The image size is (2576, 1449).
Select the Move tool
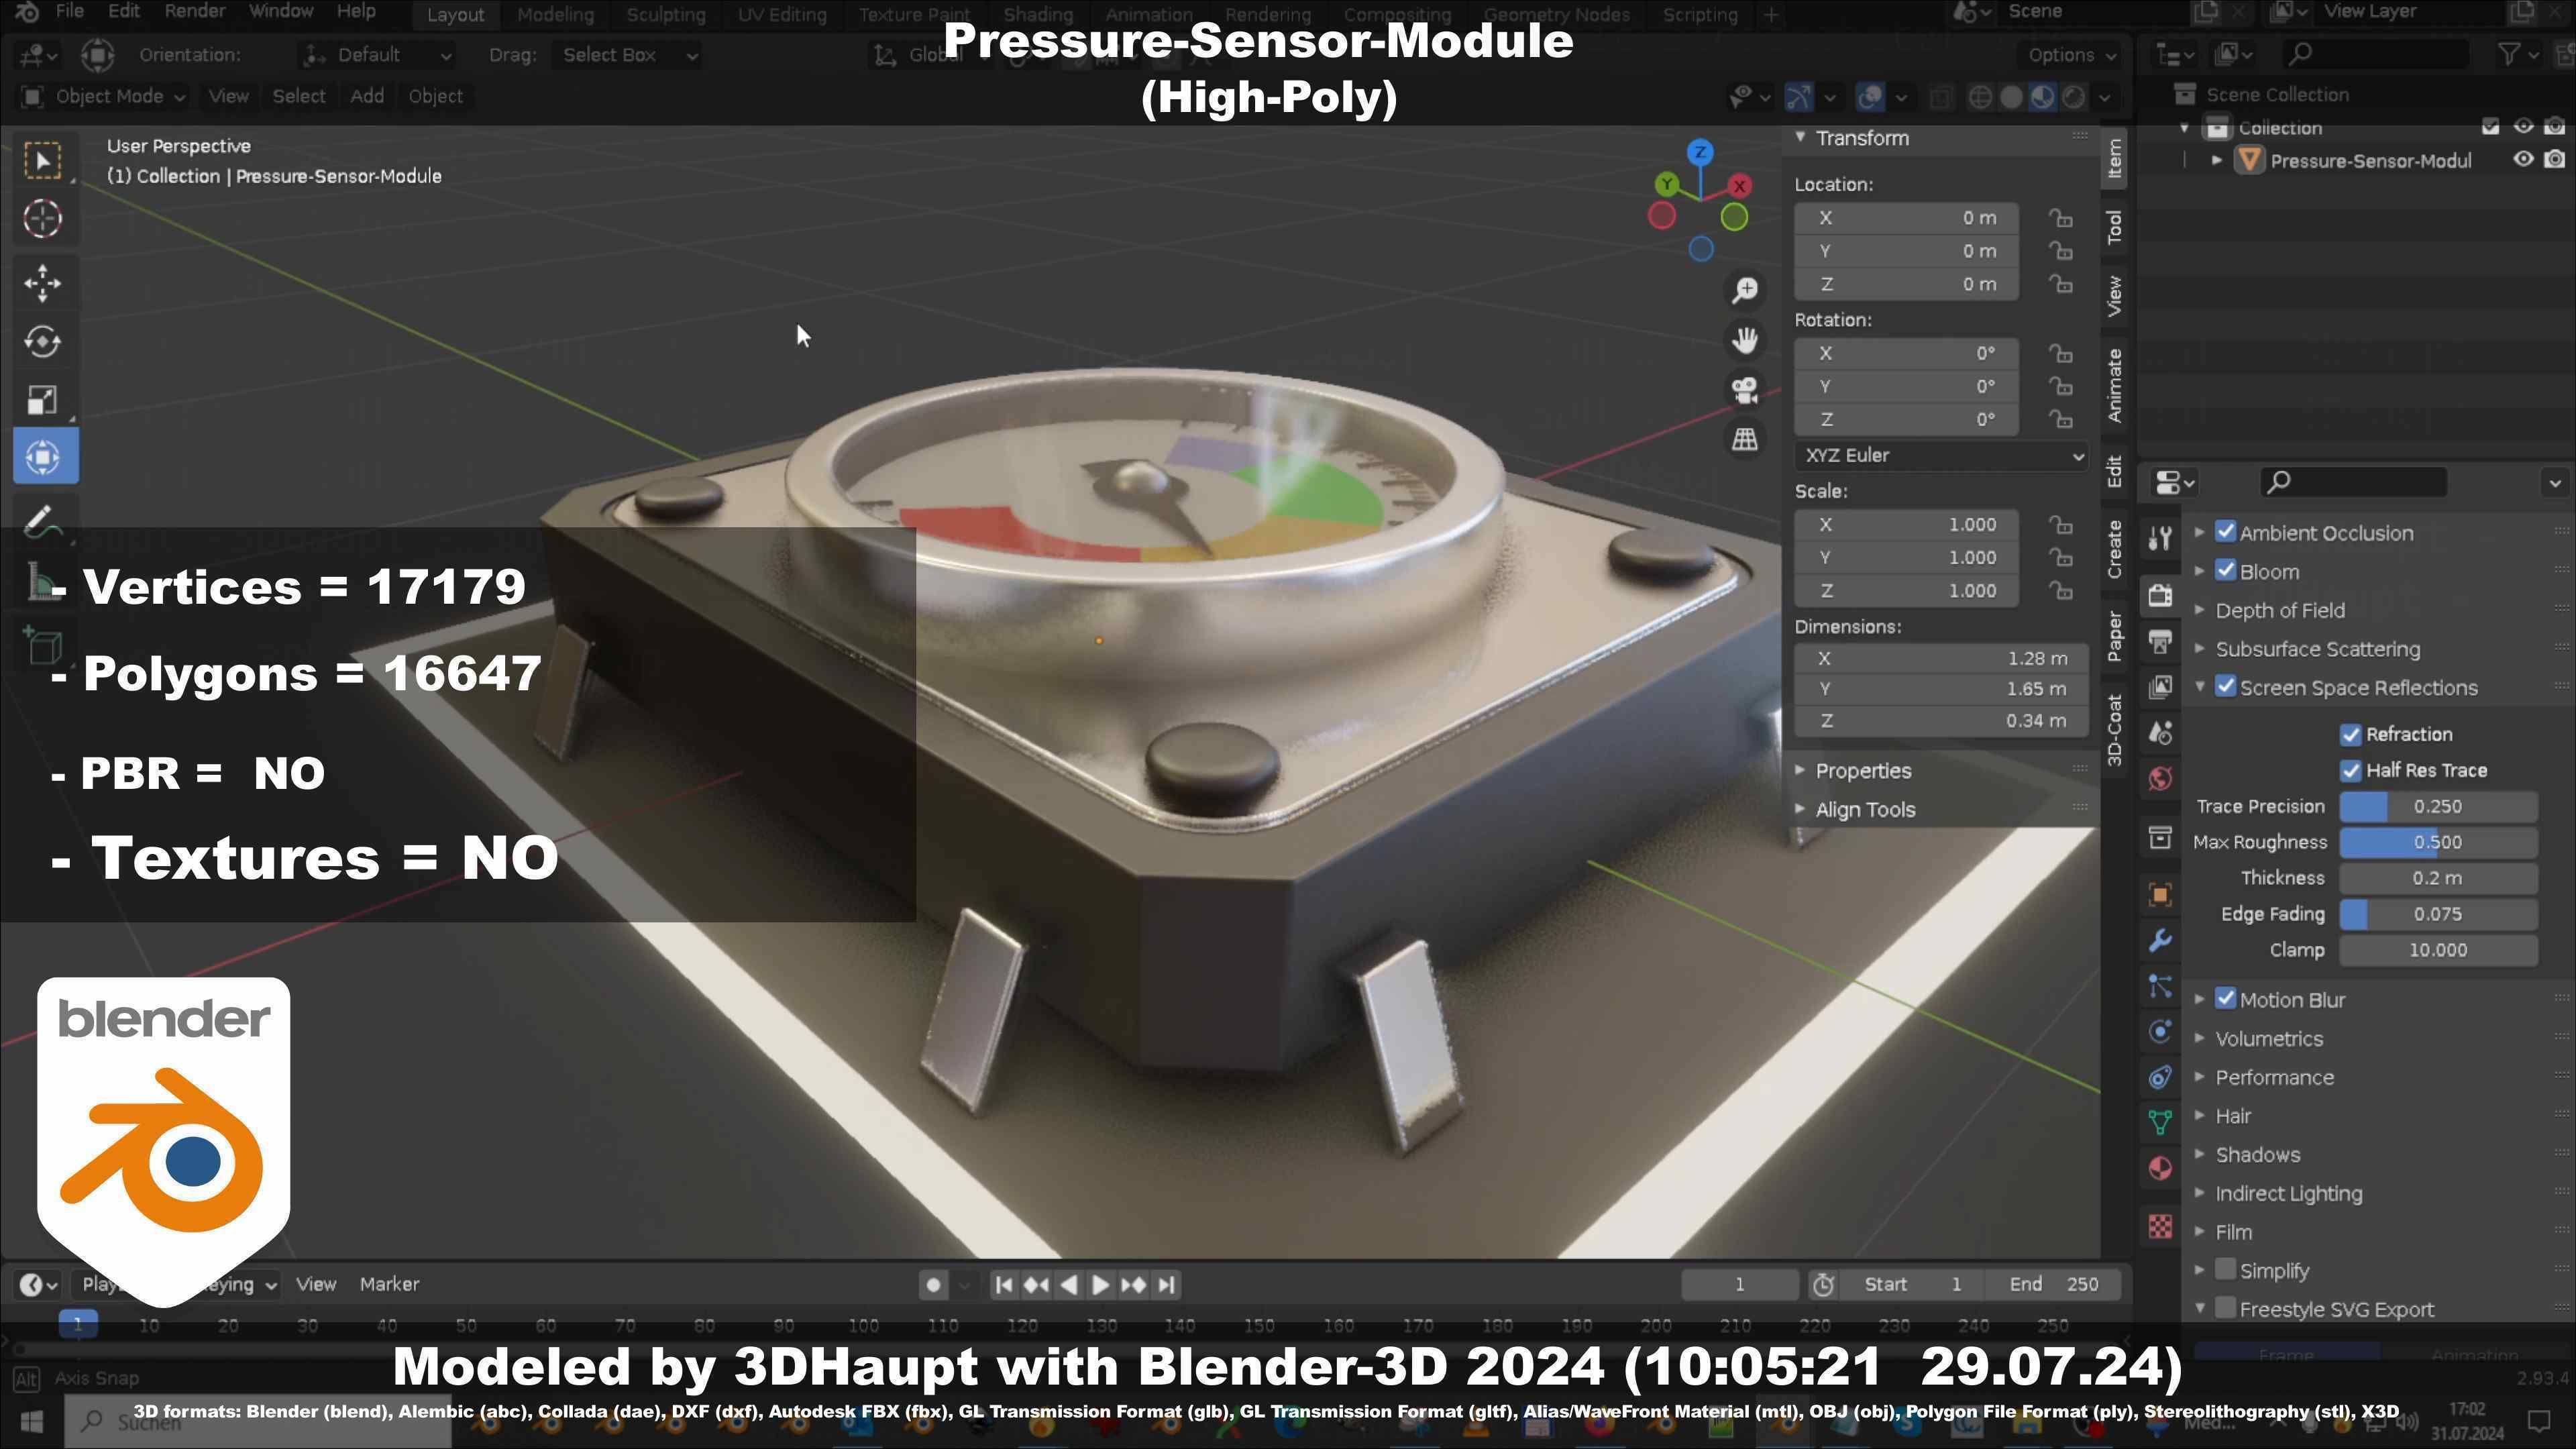(42, 284)
